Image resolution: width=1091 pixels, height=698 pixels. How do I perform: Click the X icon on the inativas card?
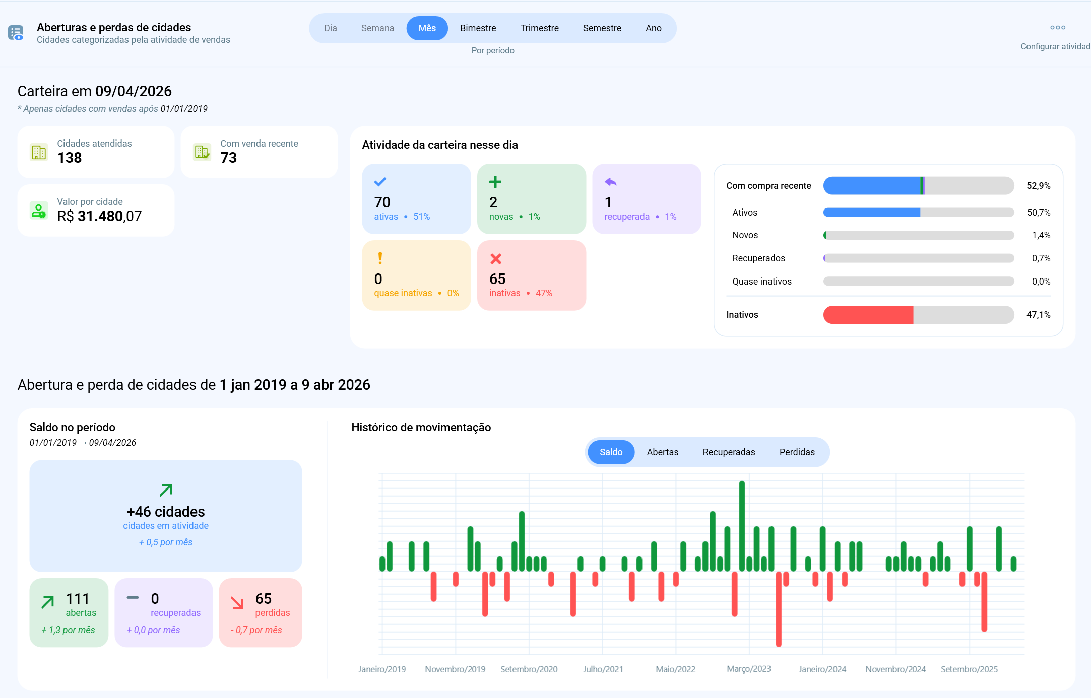(x=496, y=258)
